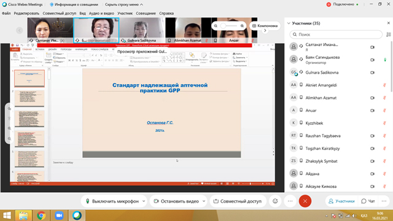Click the zoom out magnifier by slider
This screenshot has height=221, width=393.
pyautogui.click(x=216, y=26)
